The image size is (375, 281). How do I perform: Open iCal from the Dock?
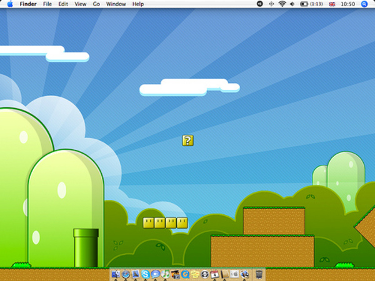coord(214,274)
